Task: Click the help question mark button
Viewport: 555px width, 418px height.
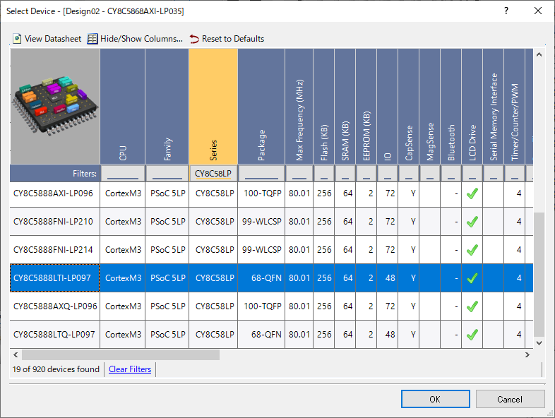Action: tap(506, 11)
